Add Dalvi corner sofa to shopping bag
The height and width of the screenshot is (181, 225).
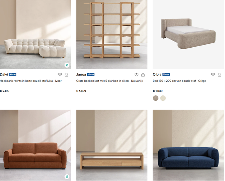[66, 75]
